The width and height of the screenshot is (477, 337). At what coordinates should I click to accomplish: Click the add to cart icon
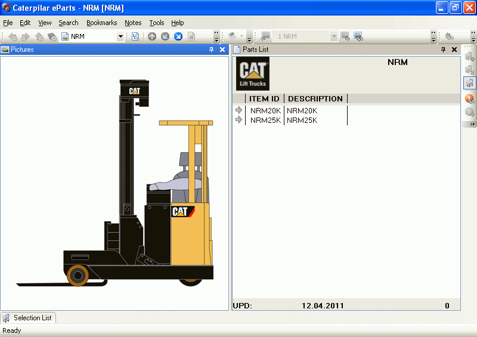[469, 56]
